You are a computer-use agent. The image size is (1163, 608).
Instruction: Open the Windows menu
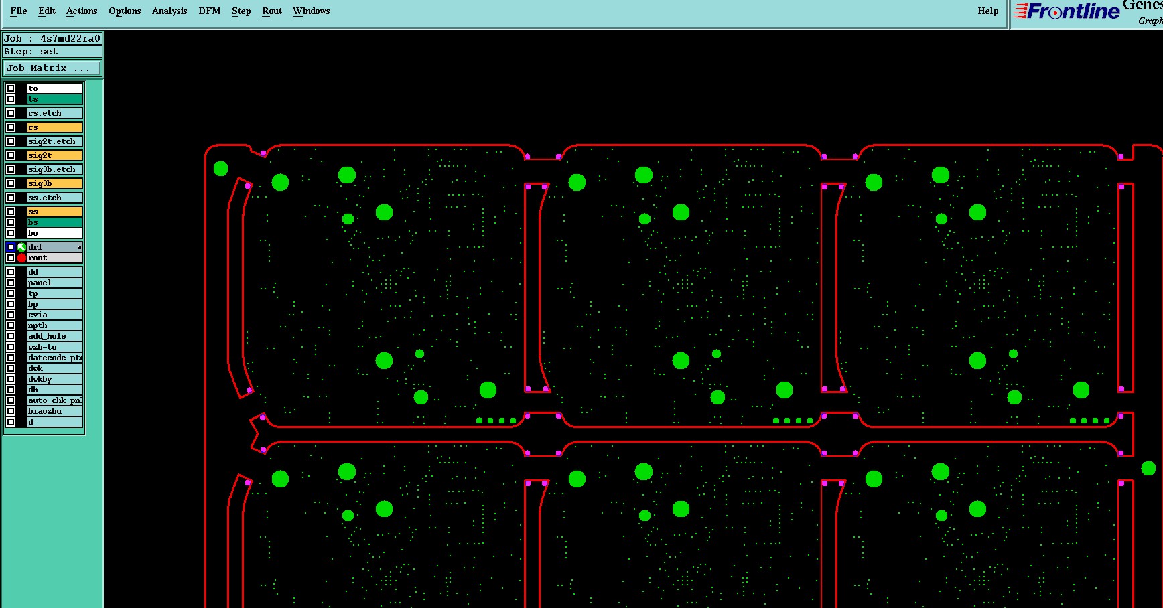pyautogui.click(x=312, y=11)
